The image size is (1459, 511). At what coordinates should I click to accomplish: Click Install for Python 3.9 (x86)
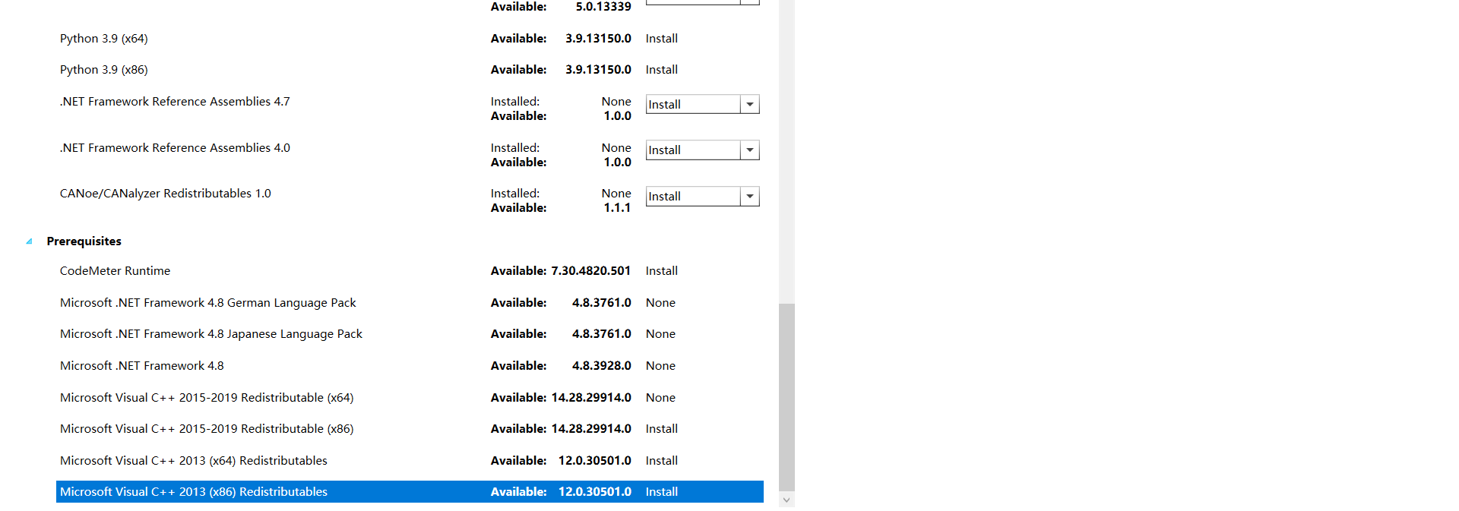point(662,70)
